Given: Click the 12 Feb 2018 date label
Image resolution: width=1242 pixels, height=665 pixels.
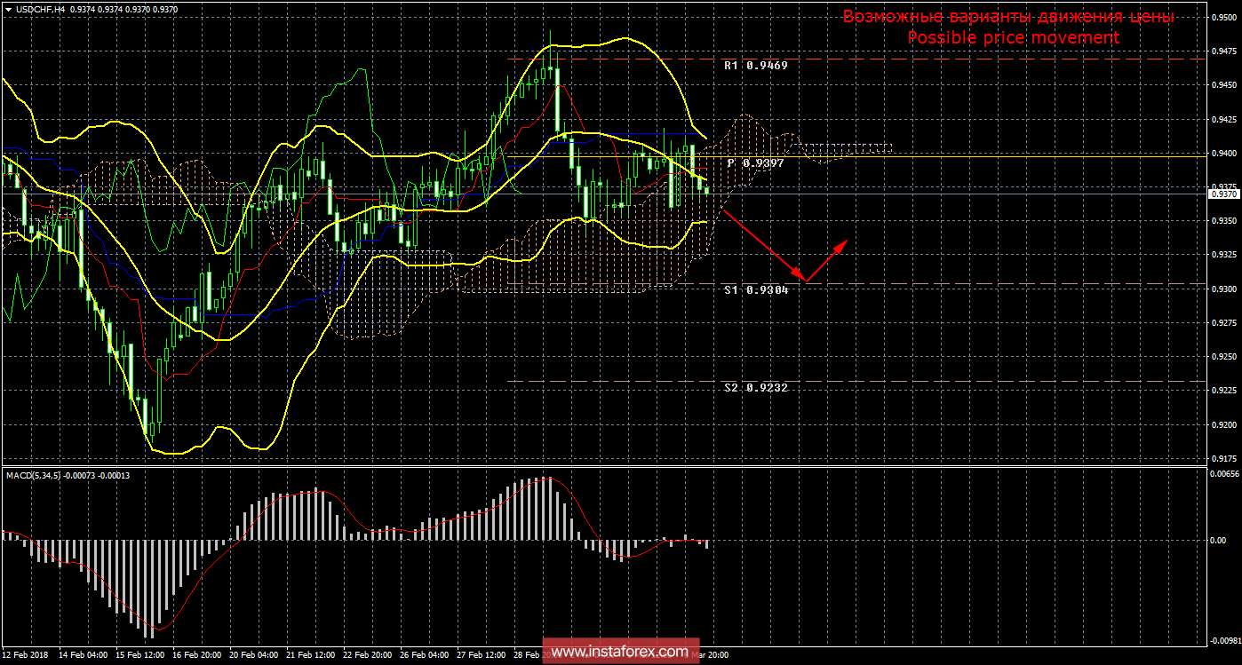Looking at the screenshot, I should point(26,655).
